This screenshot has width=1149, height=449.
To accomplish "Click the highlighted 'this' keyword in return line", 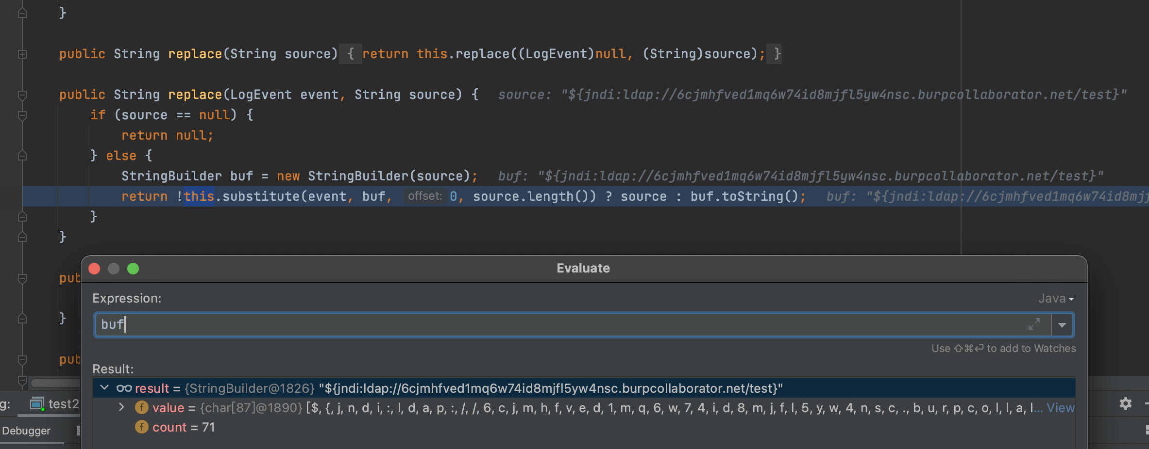I will (199, 196).
